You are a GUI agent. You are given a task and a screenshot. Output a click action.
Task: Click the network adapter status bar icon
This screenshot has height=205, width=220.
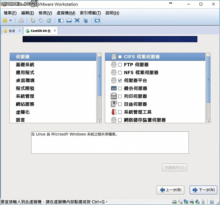pos(186,202)
